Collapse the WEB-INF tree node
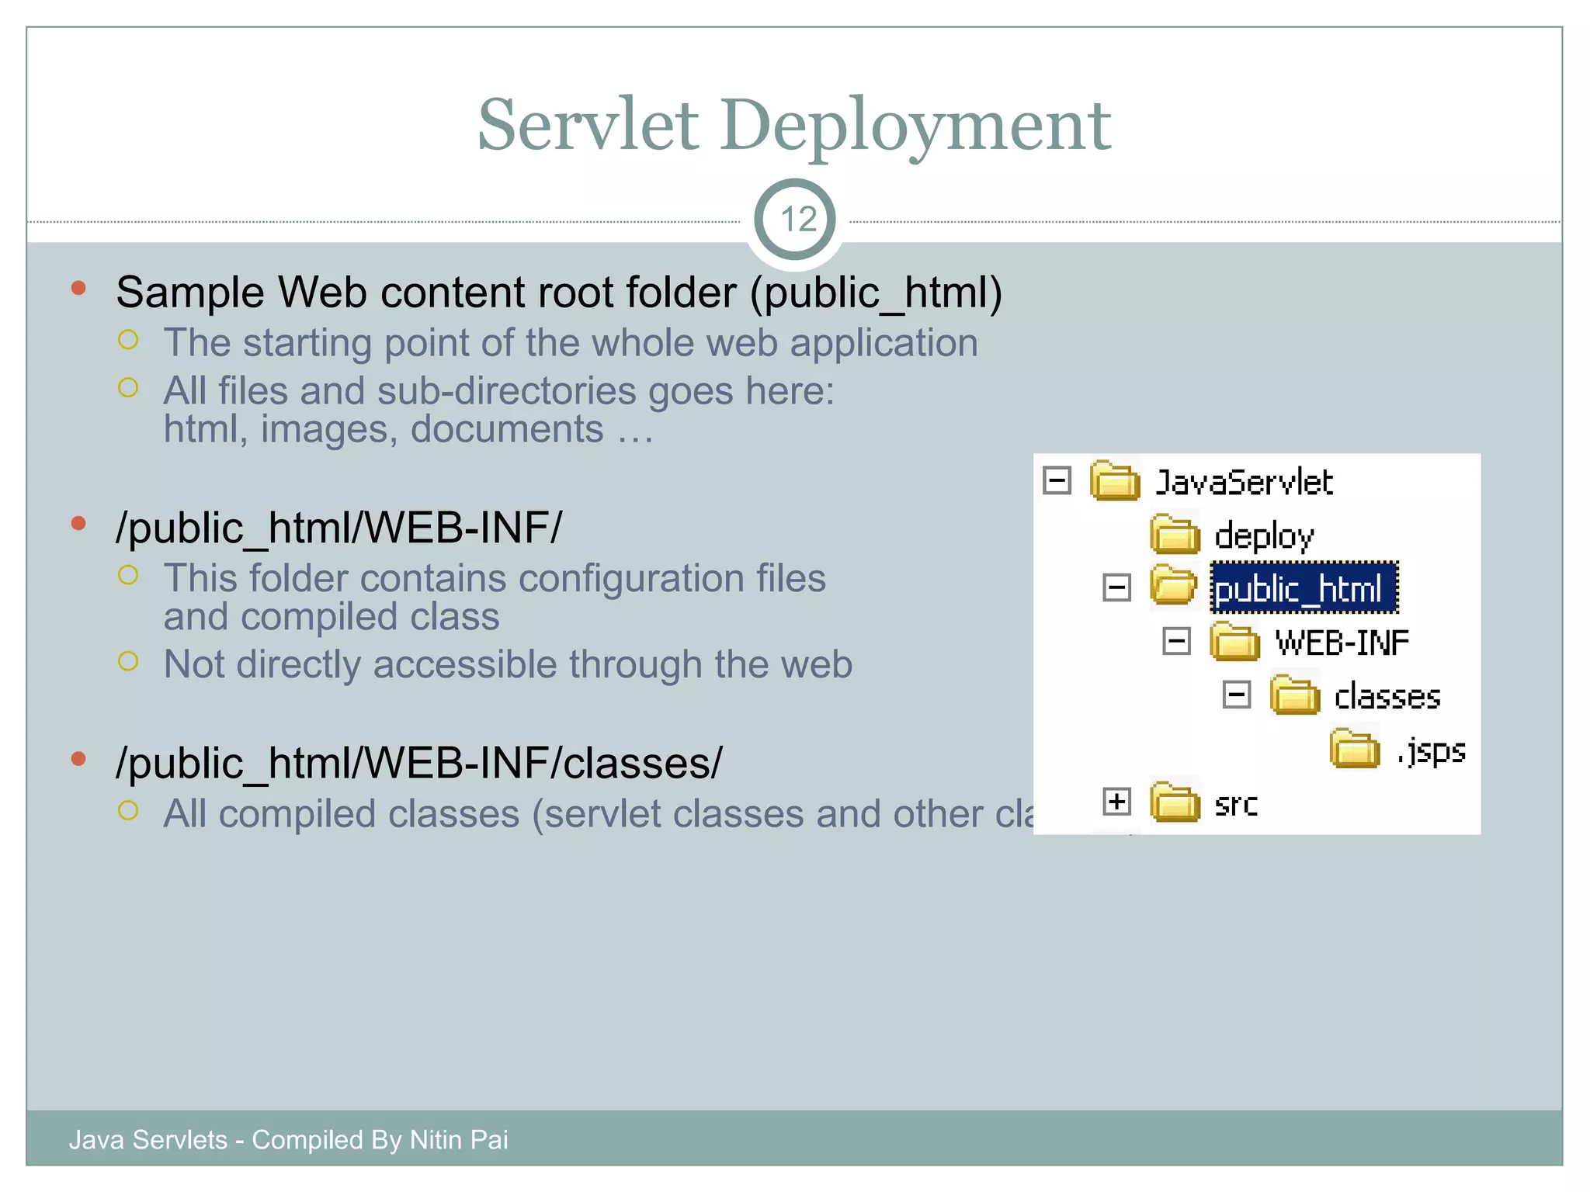Screen dimensions: 1590x1192 coord(1176,641)
